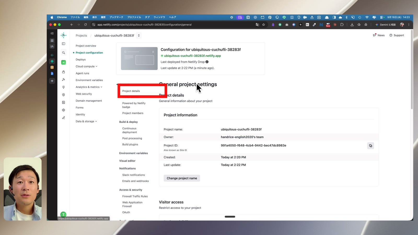418x235 pixels.
Task: Open macOS Wi-Fi status icon
Action: click(367, 17)
